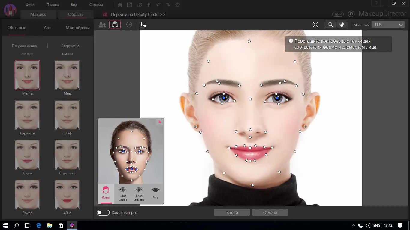Switch to the Макияж tab
The height and width of the screenshot is (230, 410).
[38, 14]
